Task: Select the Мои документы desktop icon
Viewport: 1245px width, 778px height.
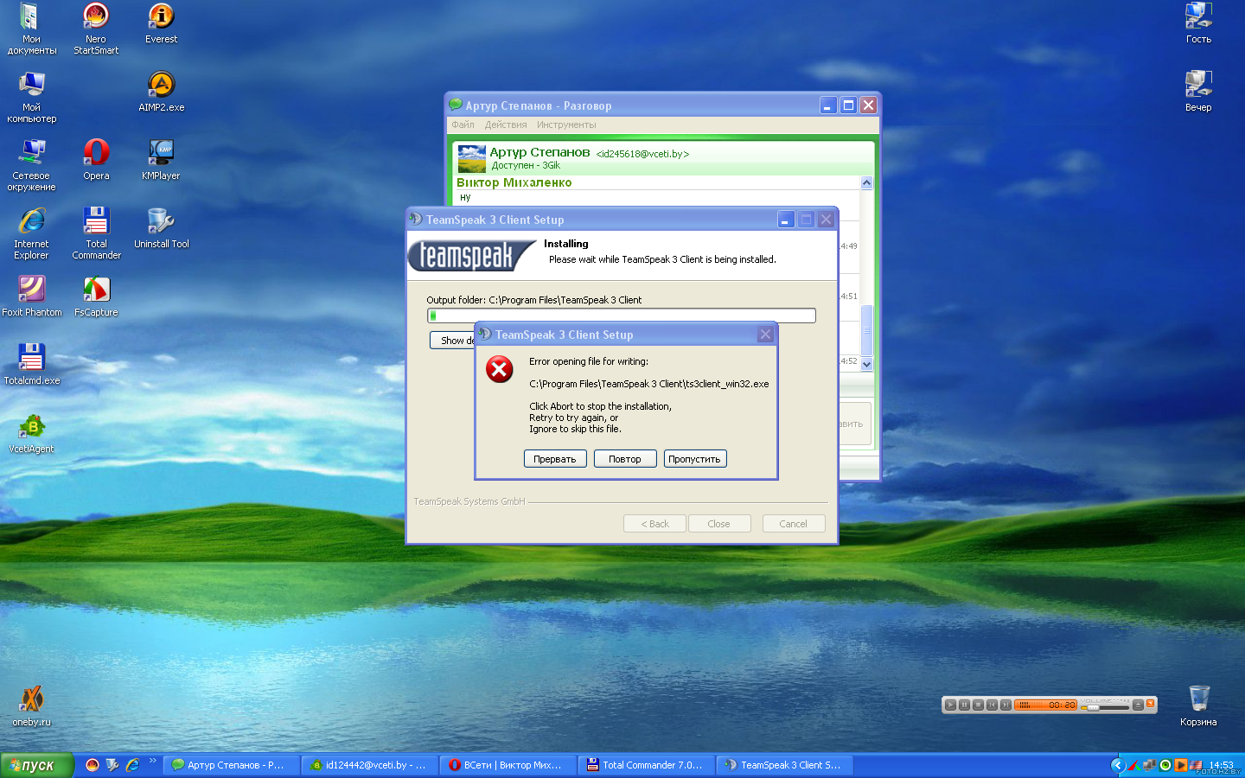Action: coord(31,29)
